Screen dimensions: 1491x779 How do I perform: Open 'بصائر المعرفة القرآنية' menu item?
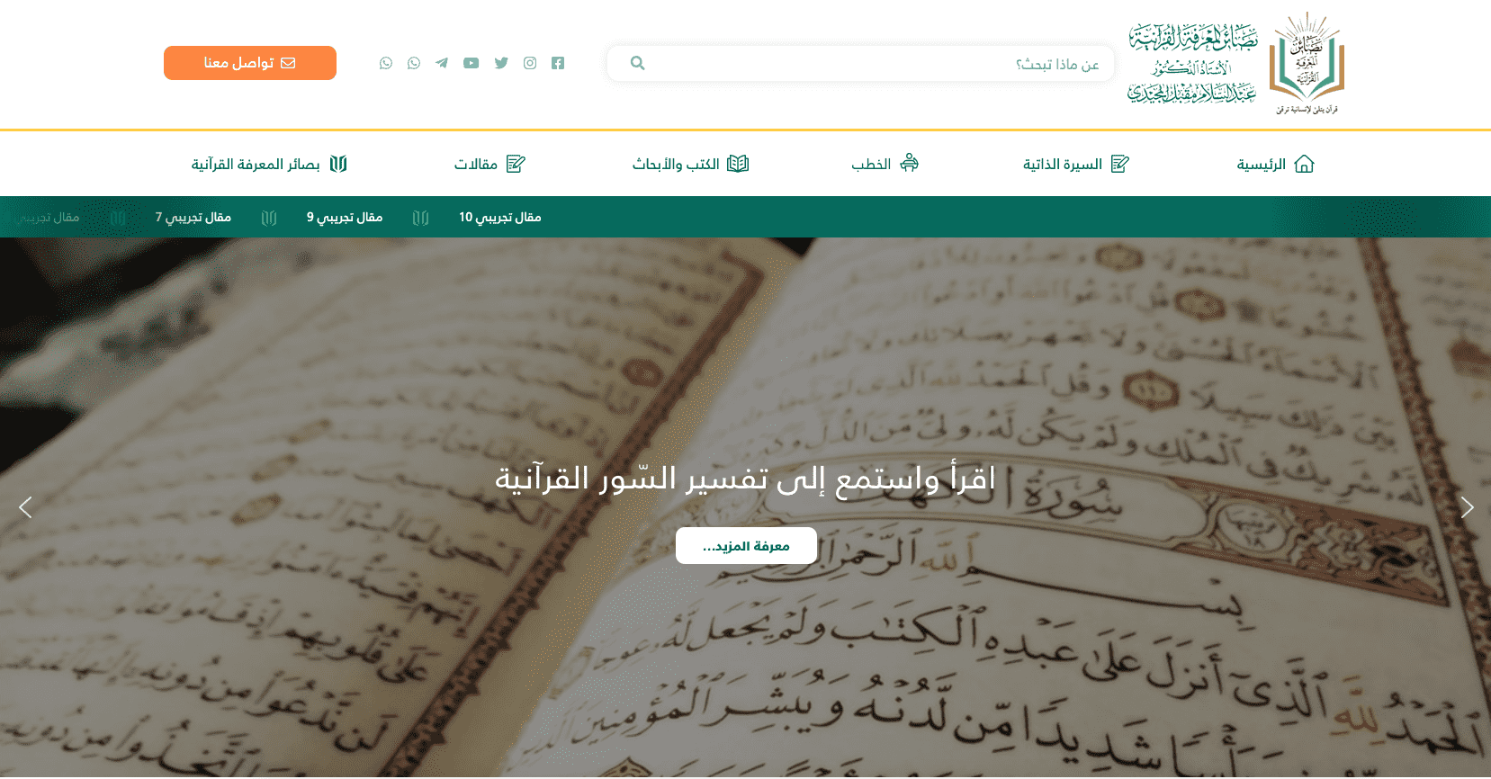click(269, 164)
